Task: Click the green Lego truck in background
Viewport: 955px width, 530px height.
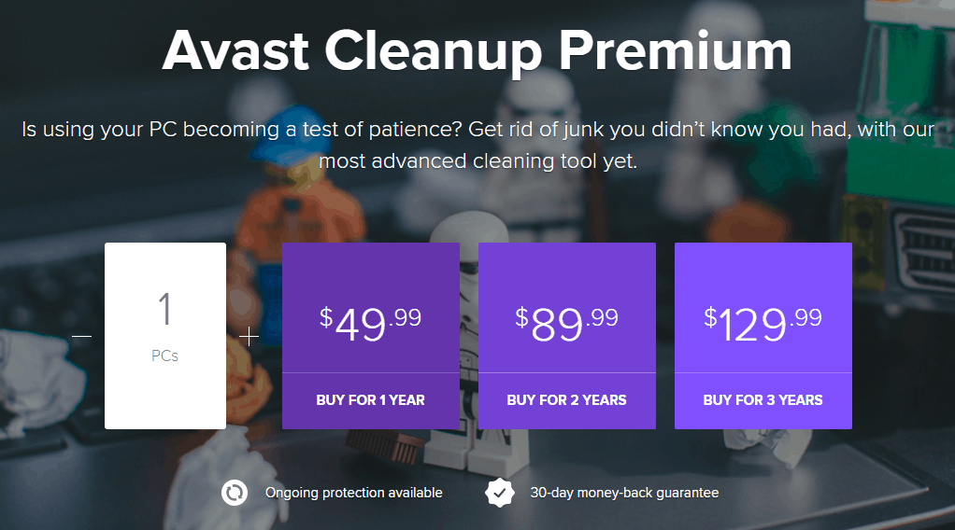Action: click(x=900, y=152)
